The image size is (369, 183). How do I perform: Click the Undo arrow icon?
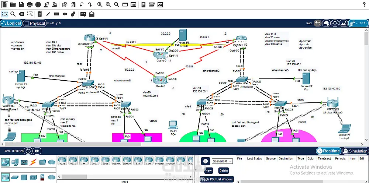pos(82,4)
